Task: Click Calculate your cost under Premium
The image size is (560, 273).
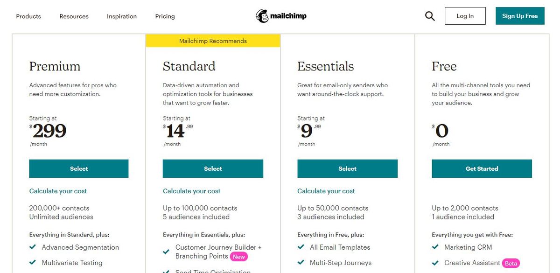Action: (58, 191)
